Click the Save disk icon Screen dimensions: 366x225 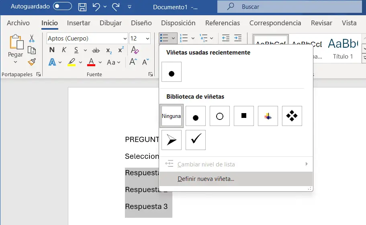coord(82,7)
